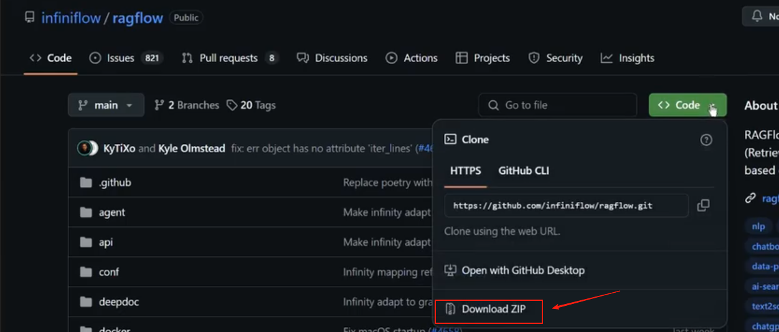Image resolution: width=779 pixels, height=332 pixels.
Task: Click the zip file icon
Action: pyautogui.click(x=450, y=309)
